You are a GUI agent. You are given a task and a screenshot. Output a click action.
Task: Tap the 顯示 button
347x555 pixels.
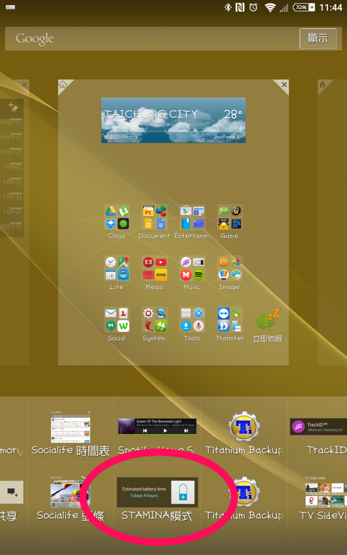(x=318, y=38)
